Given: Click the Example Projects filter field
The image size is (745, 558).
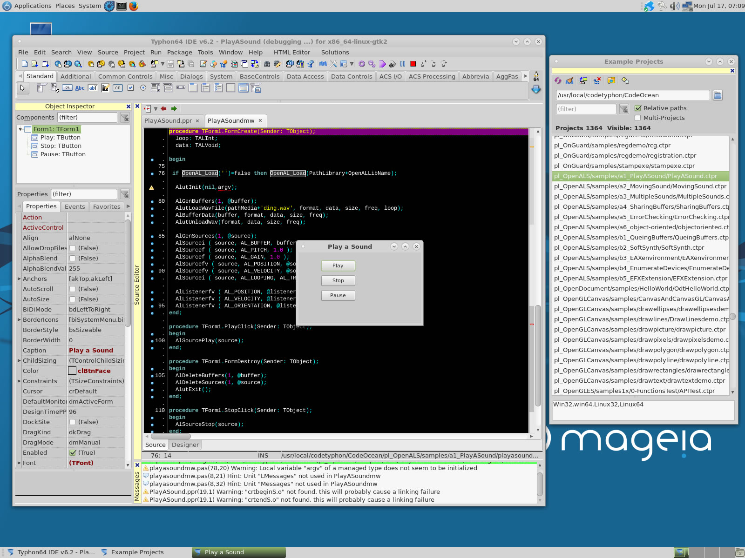Looking at the screenshot, I should click(586, 109).
